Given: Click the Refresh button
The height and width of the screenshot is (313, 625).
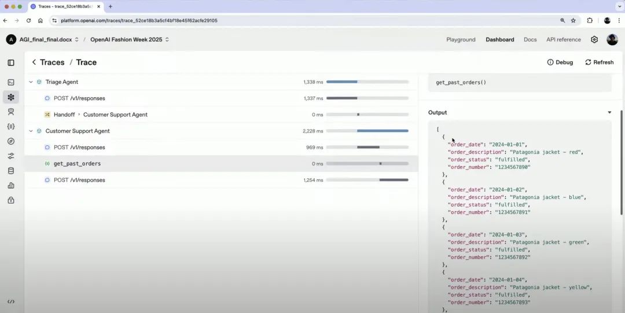Looking at the screenshot, I should pos(599,62).
